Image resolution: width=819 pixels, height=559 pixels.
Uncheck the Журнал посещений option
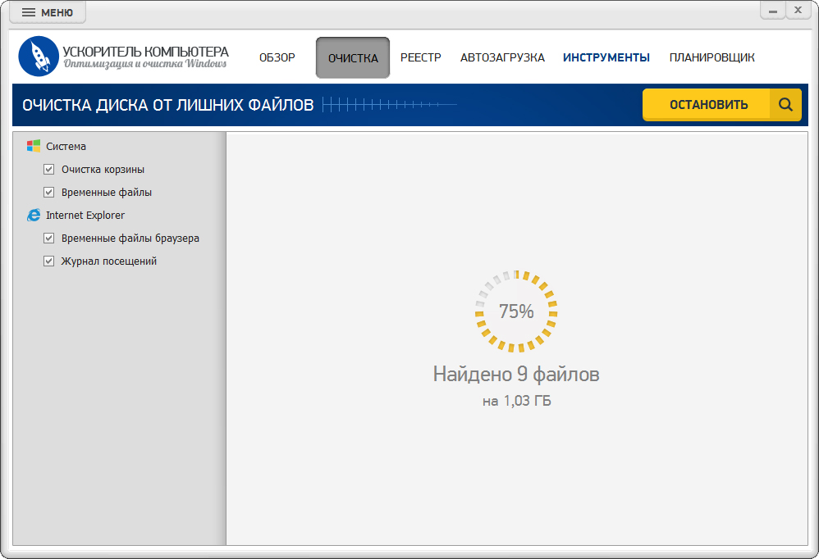[49, 261]
